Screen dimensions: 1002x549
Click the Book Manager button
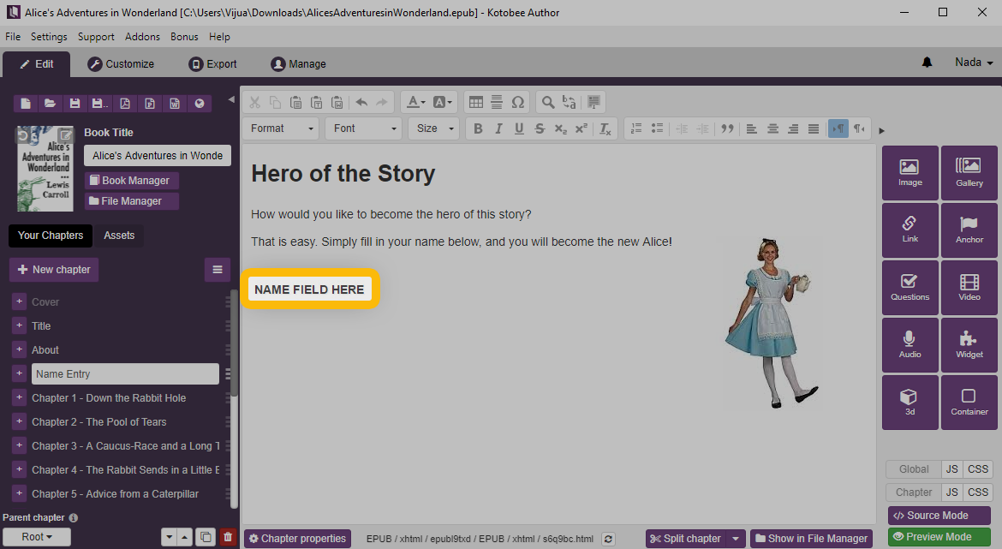pyautogui.click(x=132, y=181)
